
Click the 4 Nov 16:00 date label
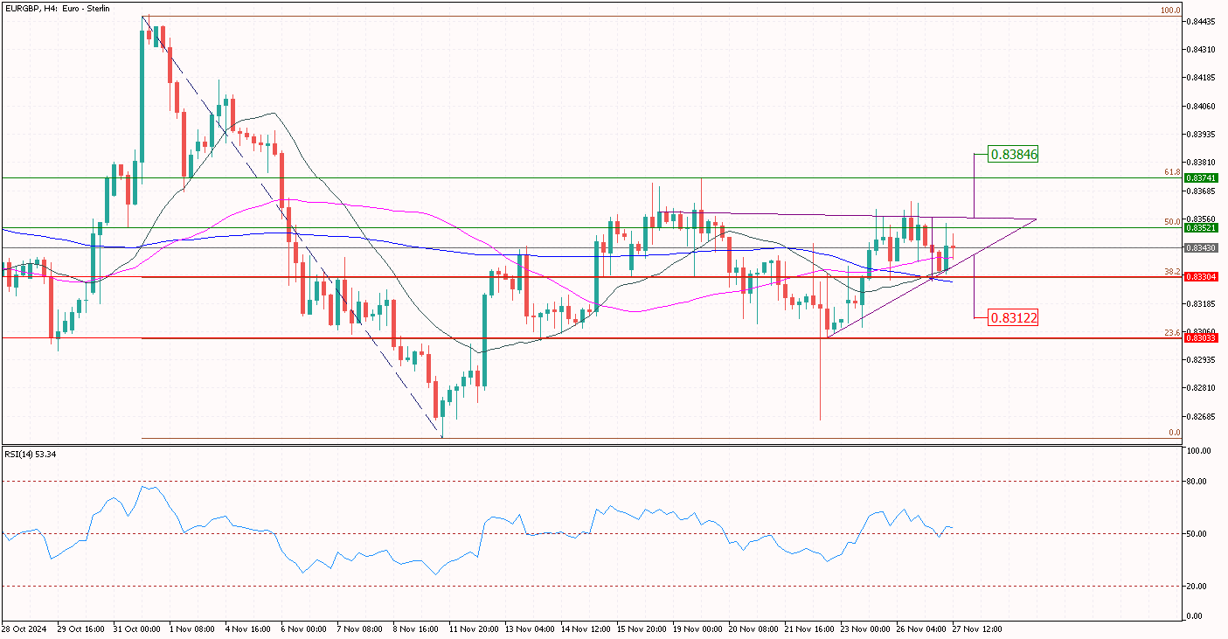pos(249,629)
